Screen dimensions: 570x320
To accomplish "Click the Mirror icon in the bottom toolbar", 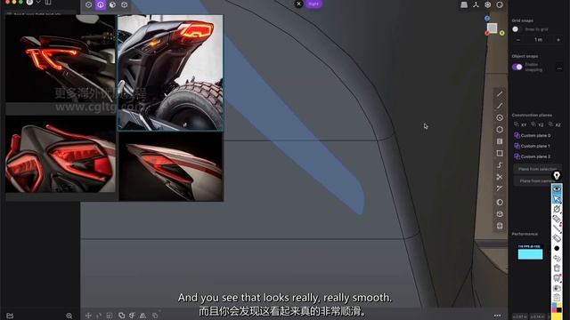I will click(142, 316).
